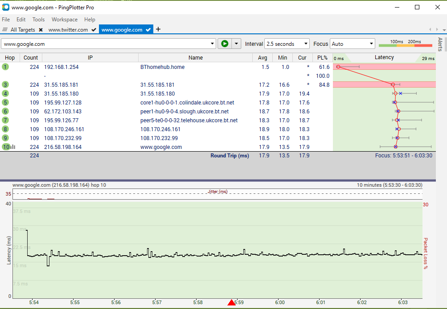Open the Interval dropdown showing 2.5 seconds
447x309 pixels.
tap(287, 44)
